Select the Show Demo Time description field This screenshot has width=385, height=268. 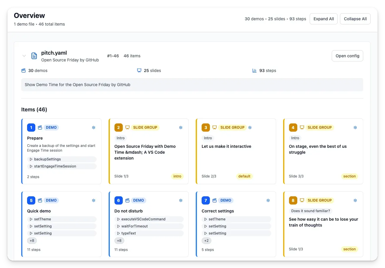click(x=192, y=85)
